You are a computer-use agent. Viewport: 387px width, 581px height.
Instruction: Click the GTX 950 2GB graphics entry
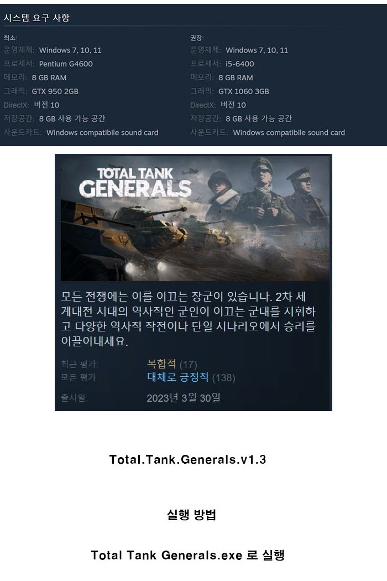(55, 91)
